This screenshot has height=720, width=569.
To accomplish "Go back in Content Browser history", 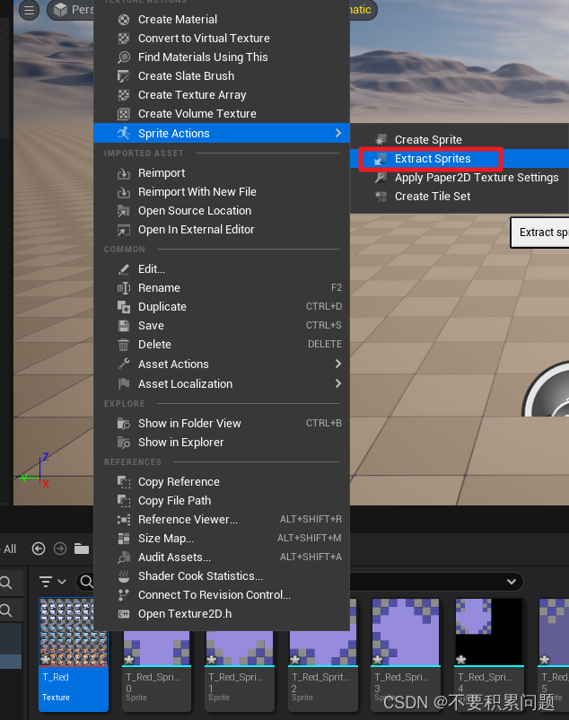I will pyautogui.click(x=39, y=549).
